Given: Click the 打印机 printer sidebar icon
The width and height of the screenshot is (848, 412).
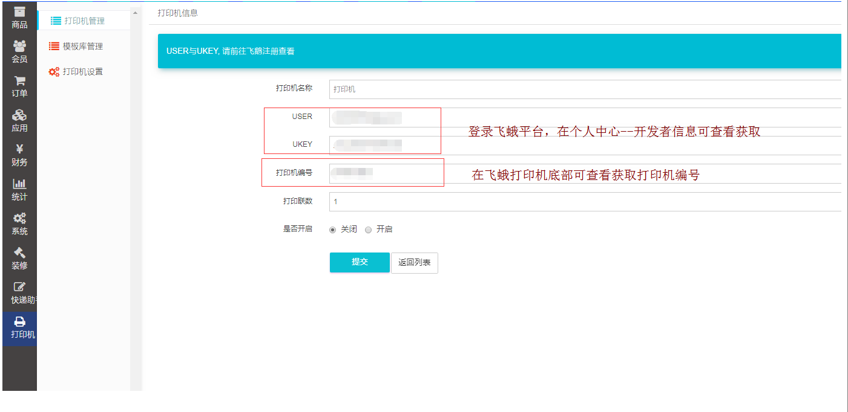Looking at the screenshot, I should coord(19,322).
